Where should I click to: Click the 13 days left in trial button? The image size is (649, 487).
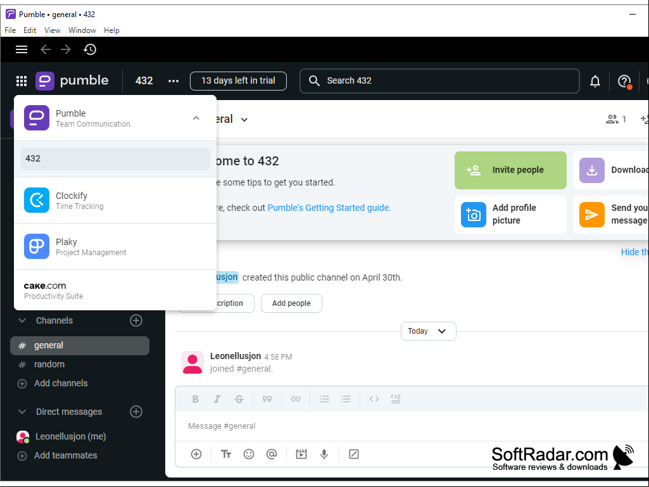tap(238, 81)
